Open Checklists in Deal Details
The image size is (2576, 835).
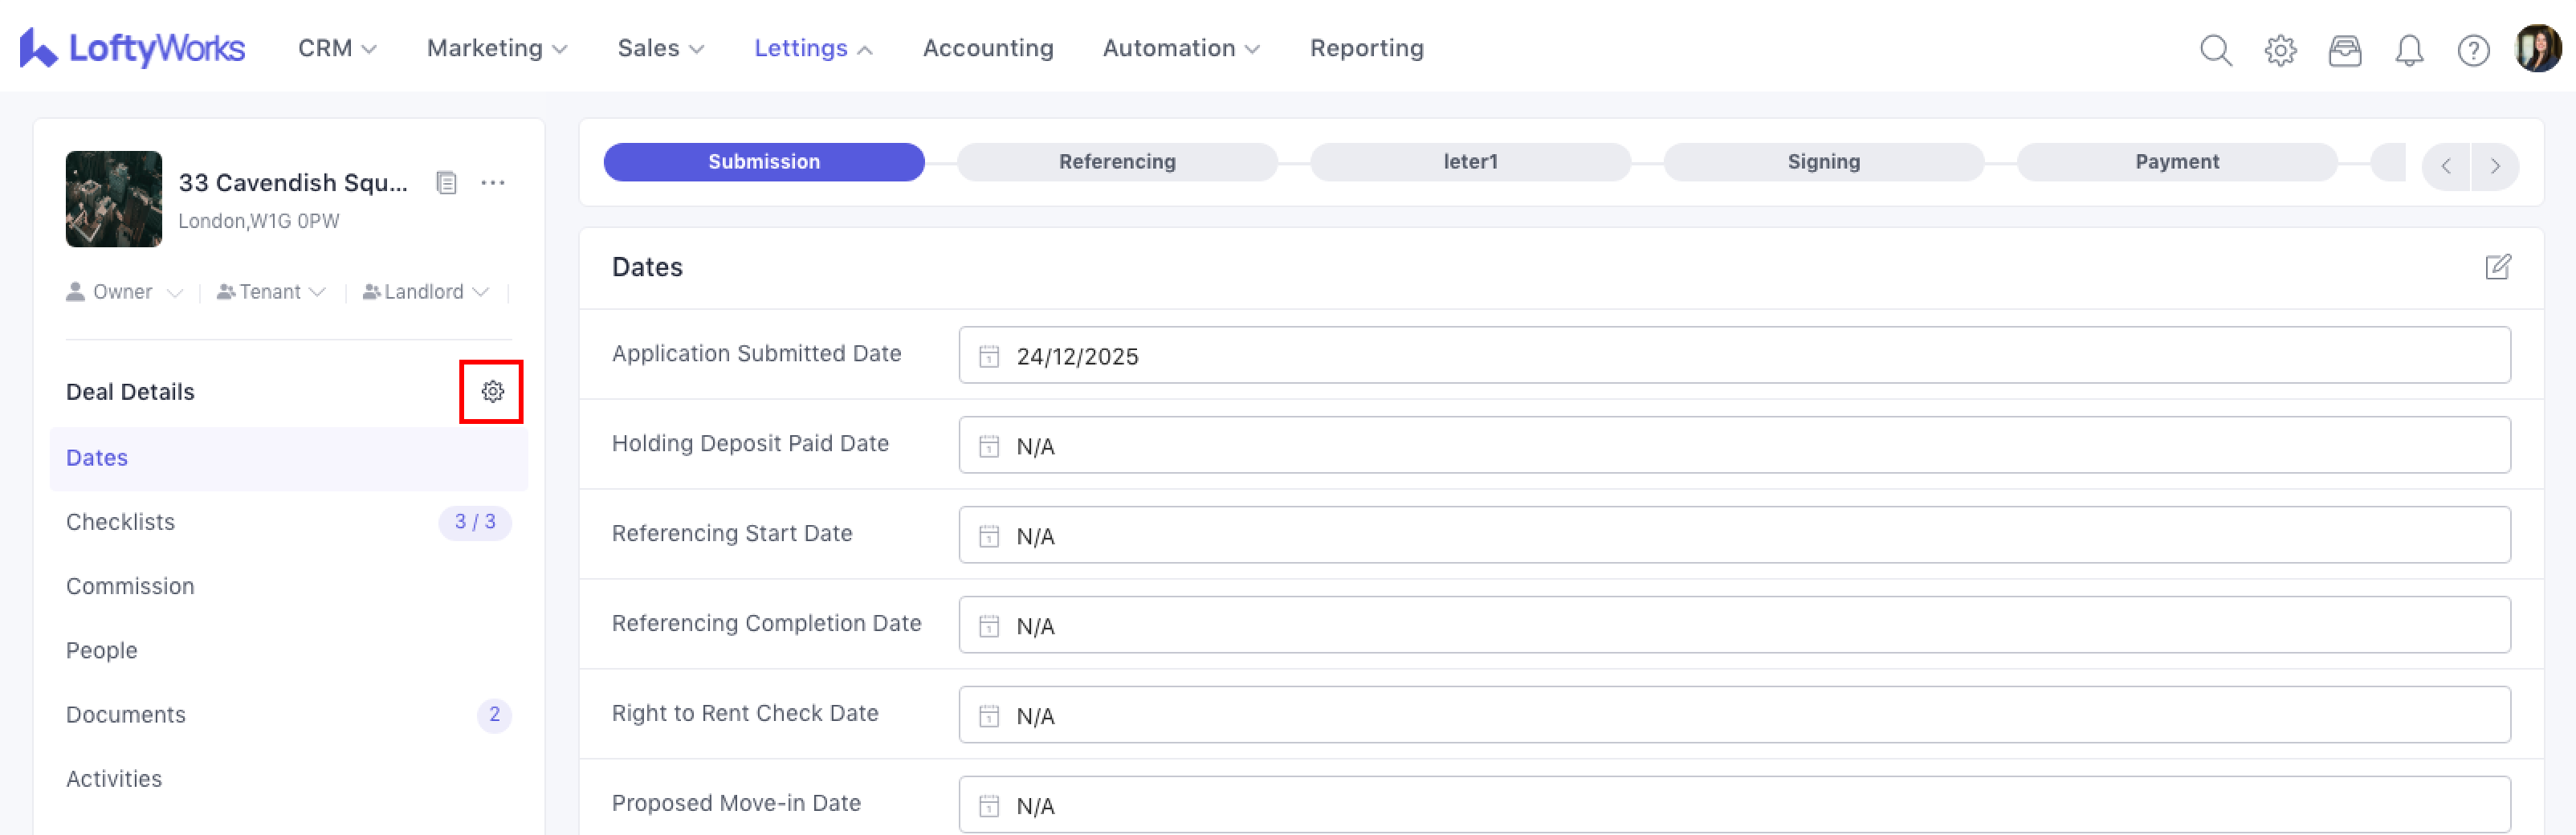[x=120, y=522]
